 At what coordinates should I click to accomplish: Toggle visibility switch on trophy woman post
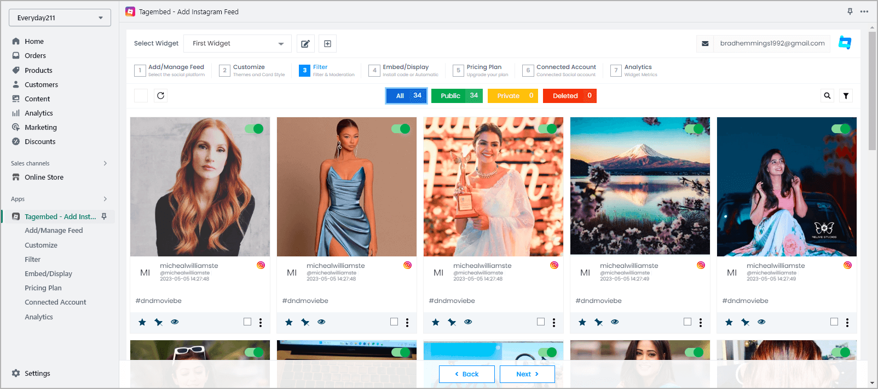pos(547,129)
